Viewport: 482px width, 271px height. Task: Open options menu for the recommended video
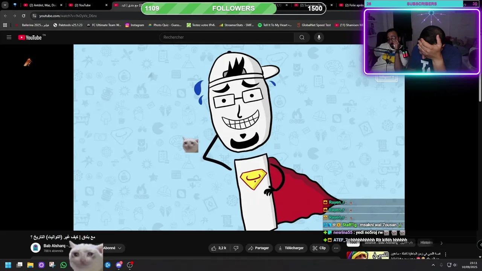[x=445, y=255]
